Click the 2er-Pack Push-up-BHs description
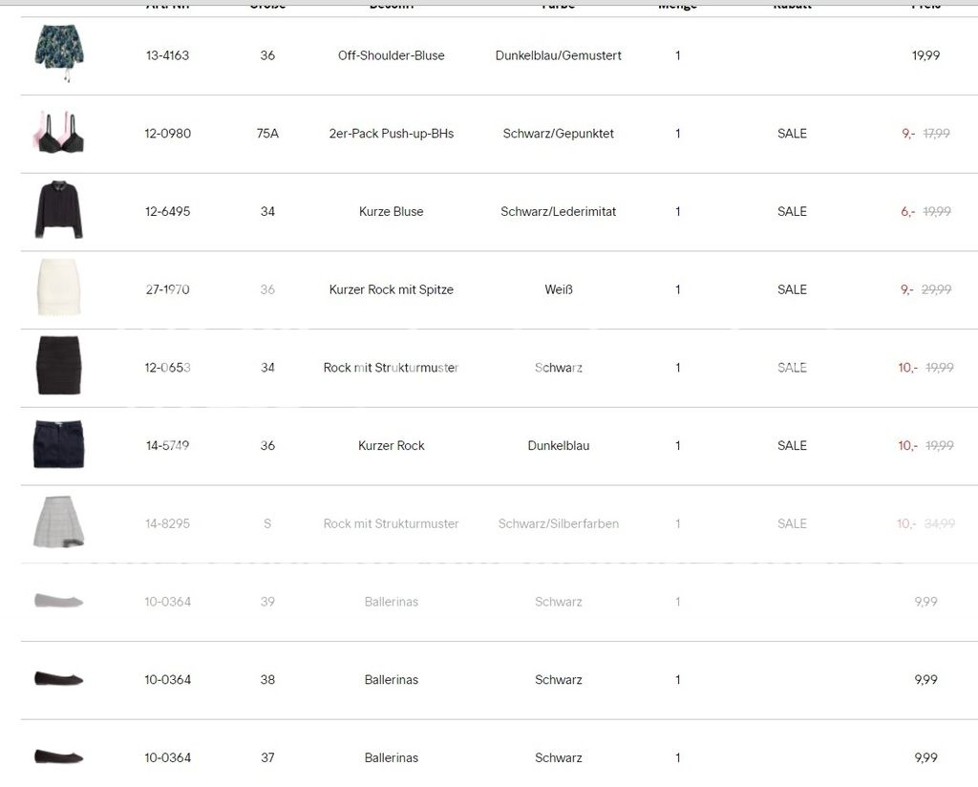Screen dimensions: 978x787 click(391, 134)
